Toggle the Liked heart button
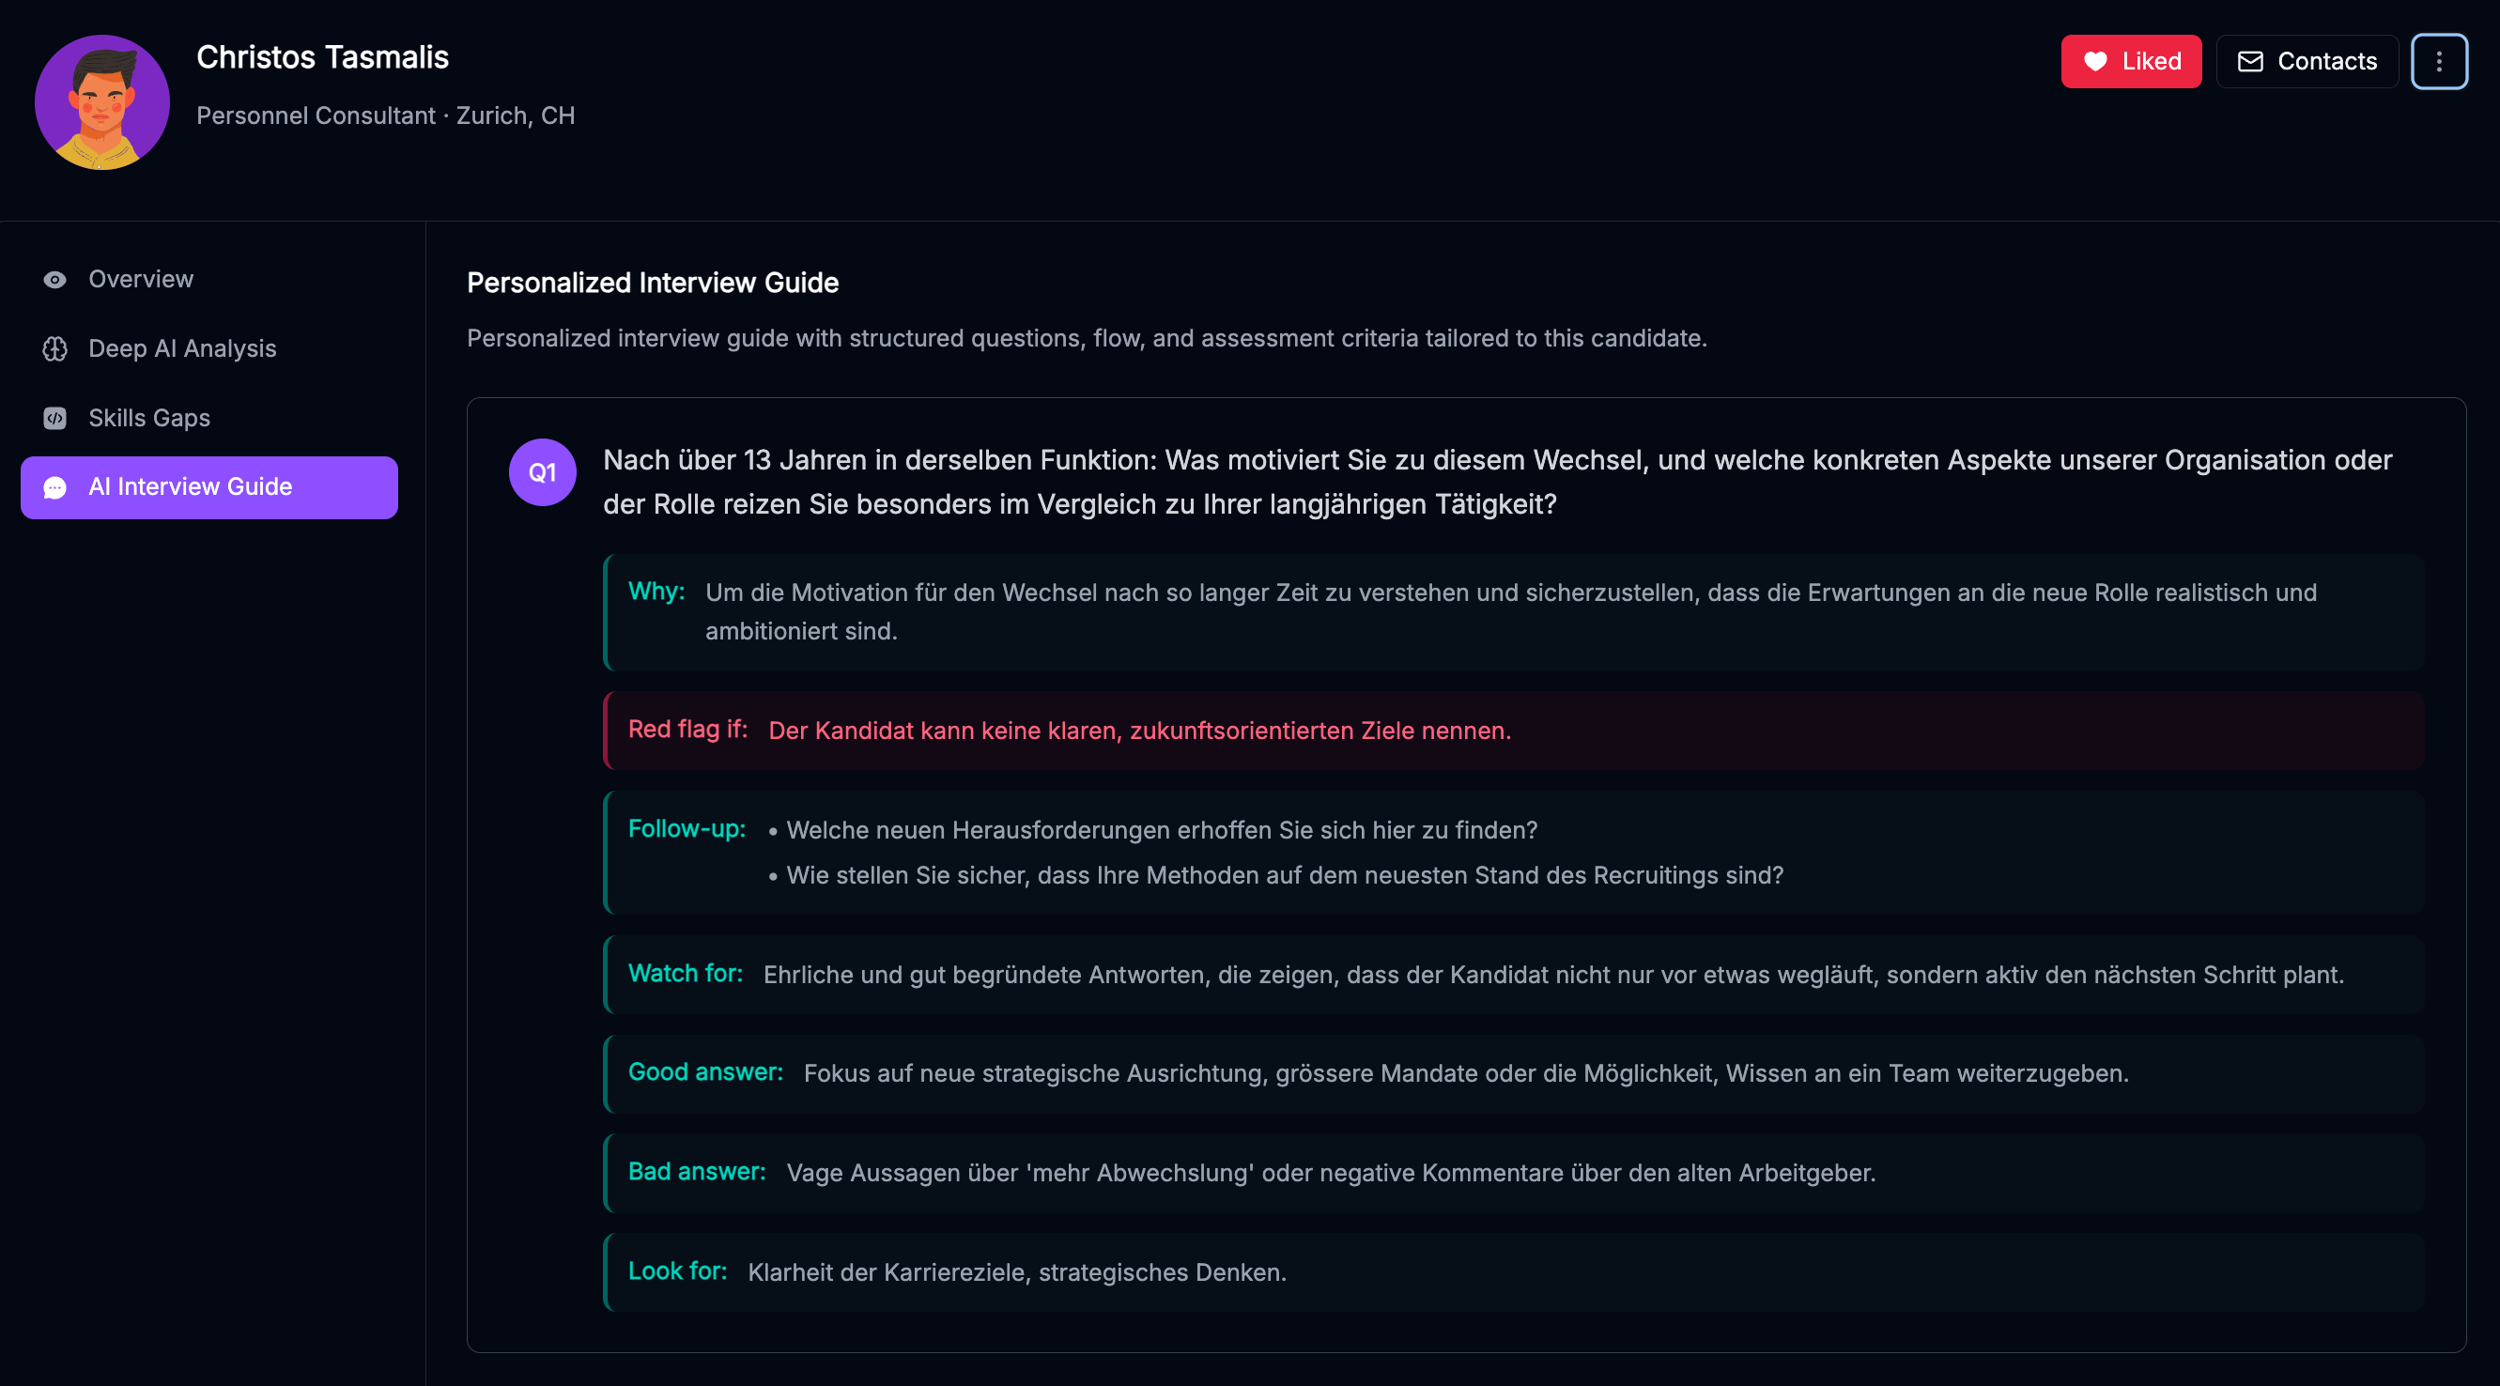This screenshot has height=1386, width=2500. click(x=2130, y=61)
